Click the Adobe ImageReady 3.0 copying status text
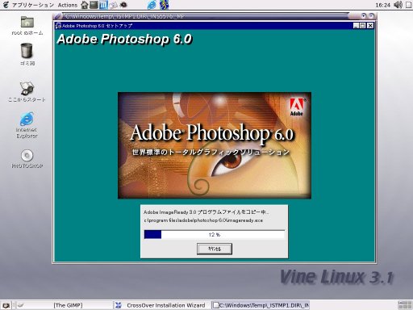The image size is (413, 310). [206, 212]
